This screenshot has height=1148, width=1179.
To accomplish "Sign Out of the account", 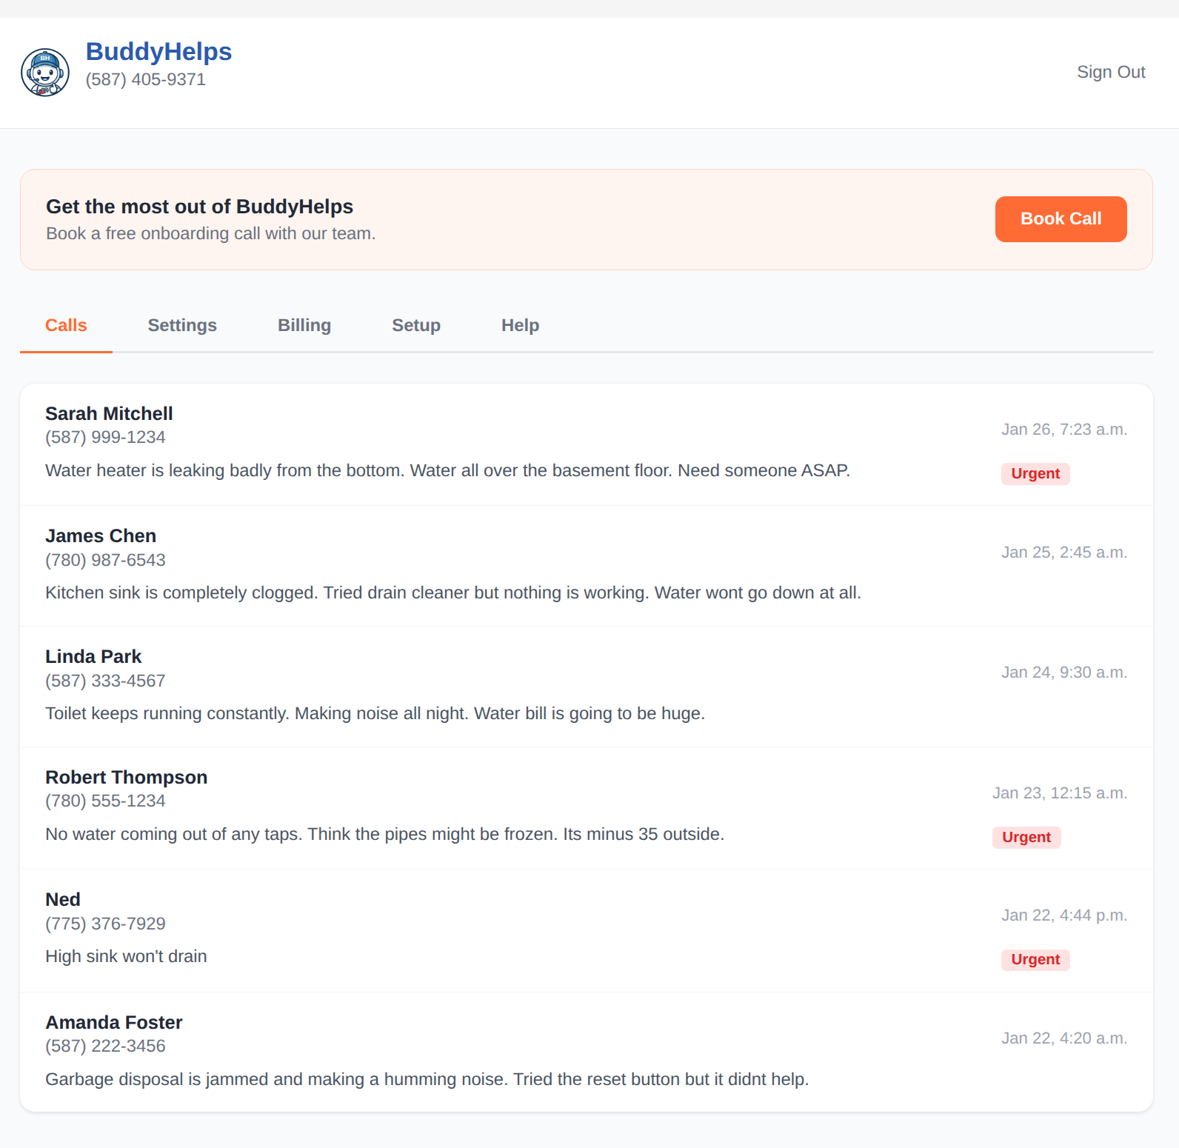I will [x=1110, y=72].
